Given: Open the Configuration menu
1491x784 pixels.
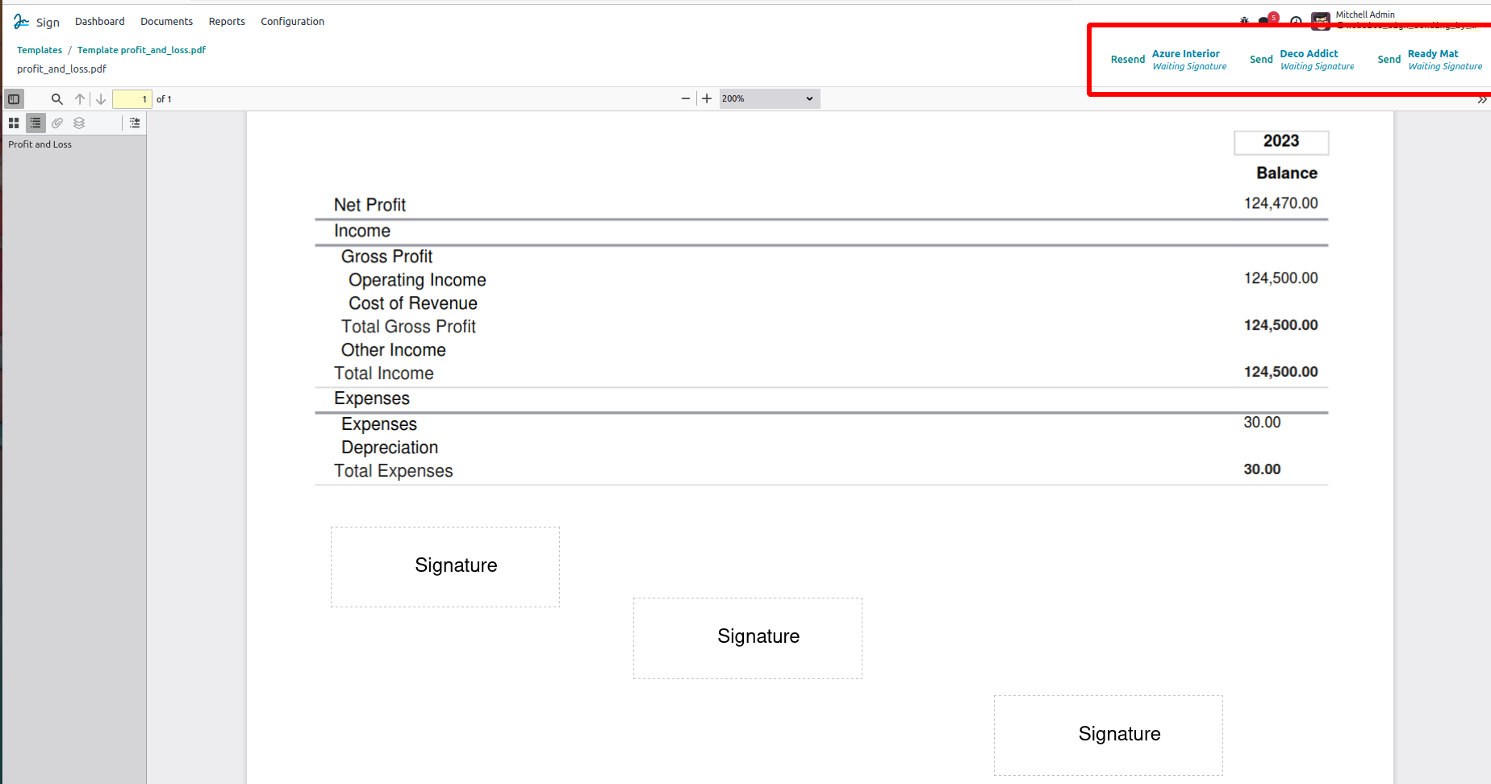Looking at the screenshot, I should pyautogui.click(x=292, y=22).
